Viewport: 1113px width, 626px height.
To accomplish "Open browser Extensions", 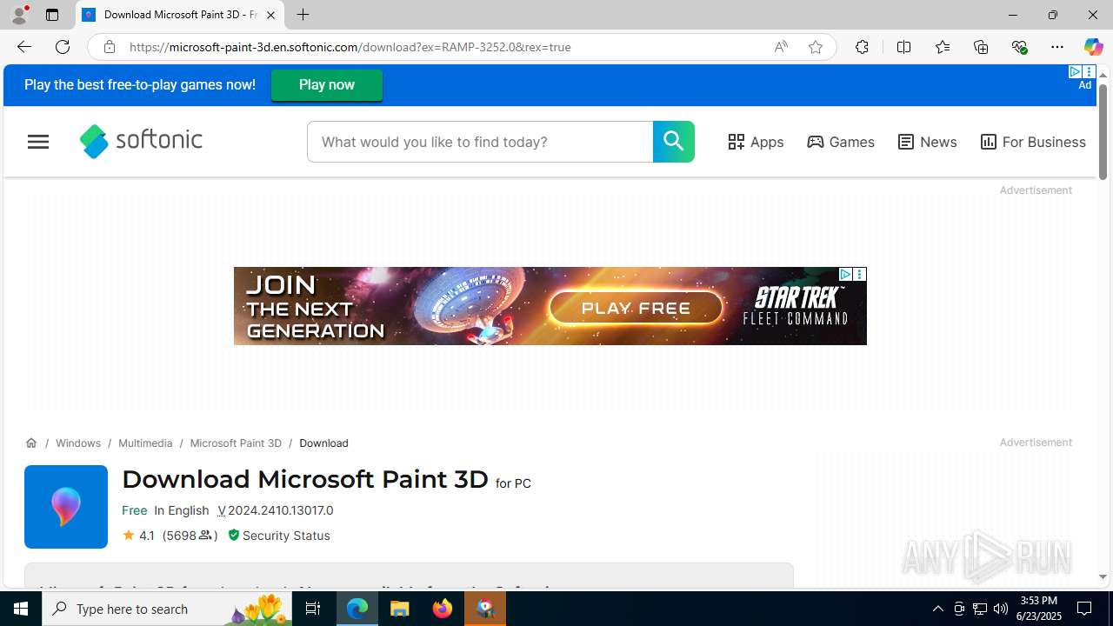I will pos(862,47).
